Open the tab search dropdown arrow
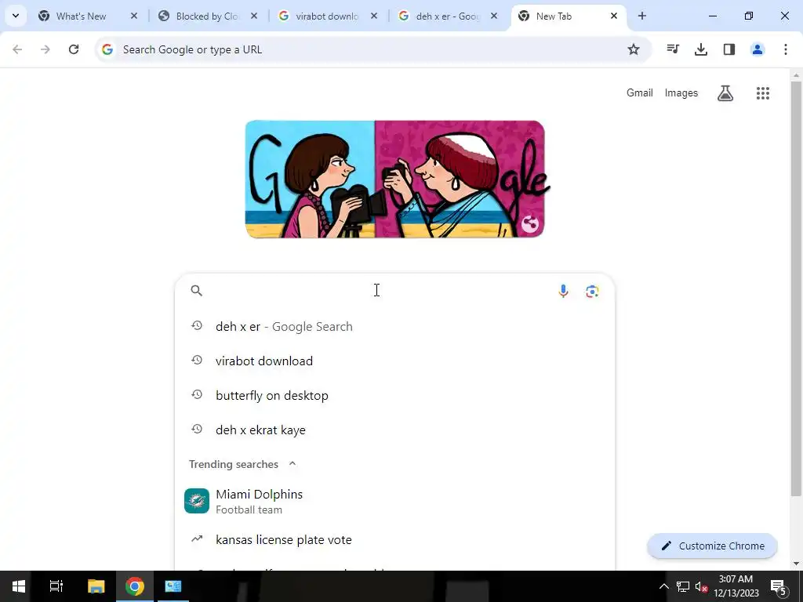The image size is (803, 602). pyautogui.click(x=16, y=16)
